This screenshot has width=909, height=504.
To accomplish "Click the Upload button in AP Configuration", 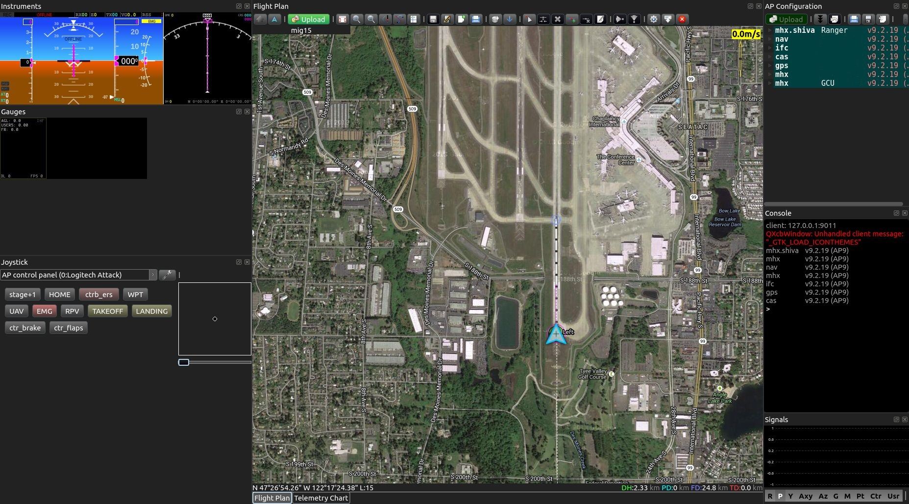I will [786, 19].
